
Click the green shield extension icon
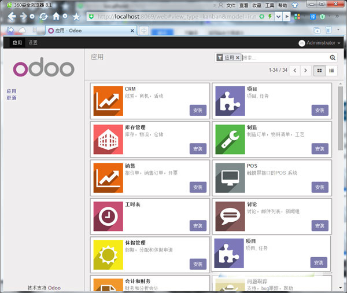click(x=323, y=16)
